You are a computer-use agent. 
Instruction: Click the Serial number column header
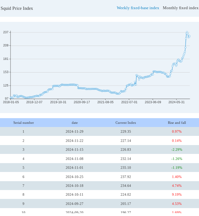[x=23, y=123]
